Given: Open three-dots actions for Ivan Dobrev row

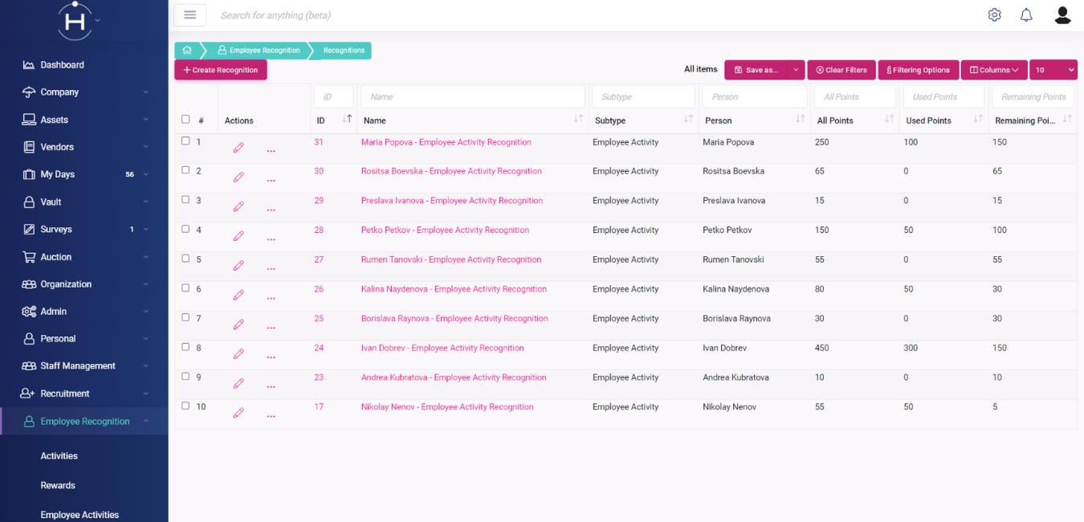Looking at the screenshot, I should (x=271, y=355).
